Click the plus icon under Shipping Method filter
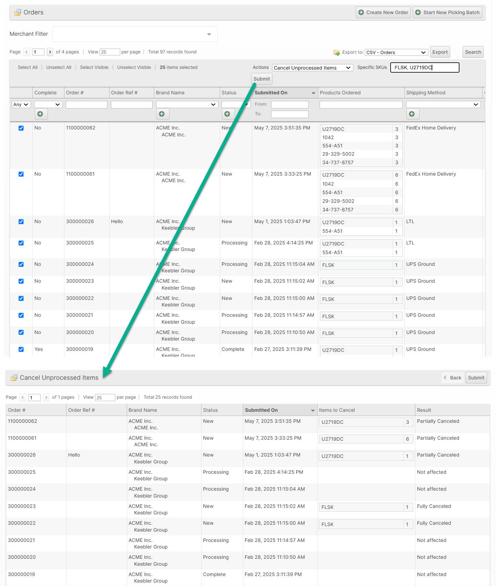This screenshot has width=496, height=586. [412, 114]
